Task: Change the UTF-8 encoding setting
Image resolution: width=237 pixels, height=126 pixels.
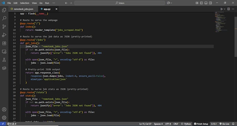Action: [168, 124]
